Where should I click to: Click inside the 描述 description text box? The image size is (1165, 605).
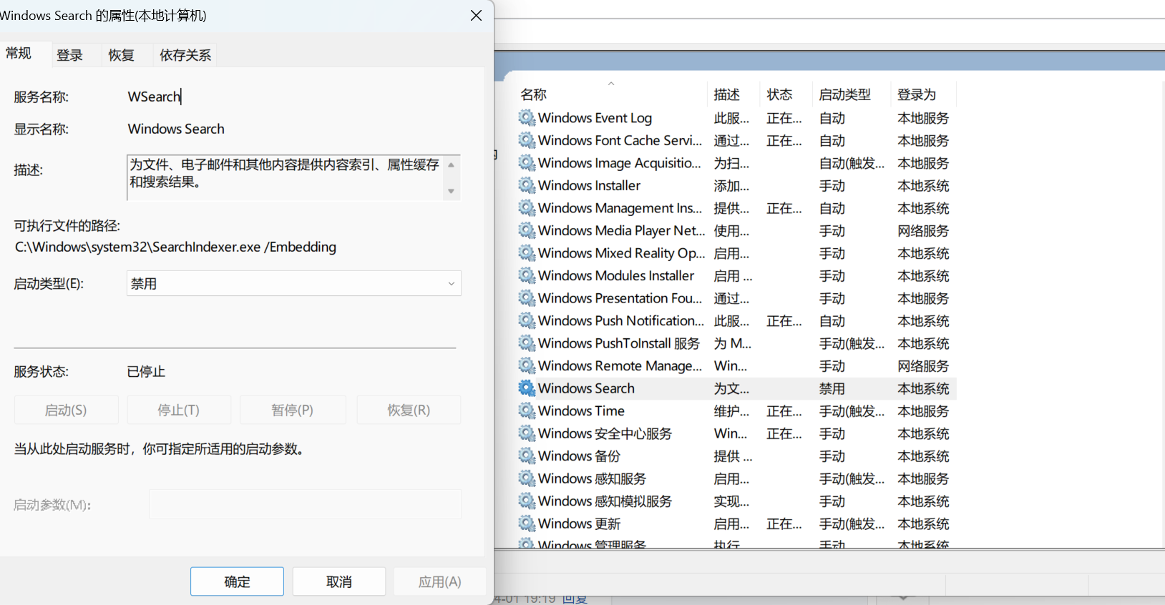coord(286,177)
